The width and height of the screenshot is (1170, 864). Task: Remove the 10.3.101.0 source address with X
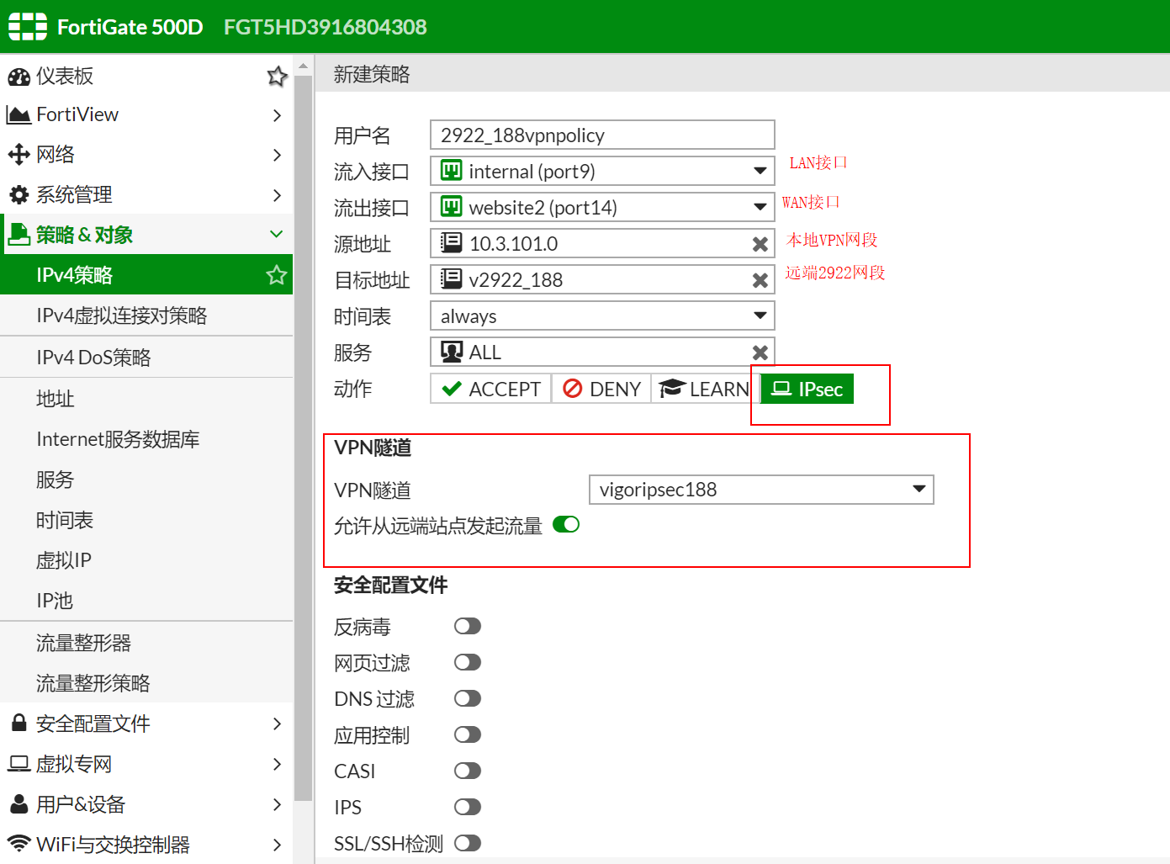click(760, 244)
